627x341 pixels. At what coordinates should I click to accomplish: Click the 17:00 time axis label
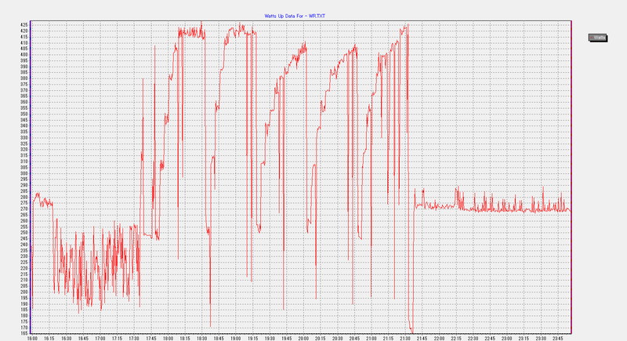tap(100, 338)
